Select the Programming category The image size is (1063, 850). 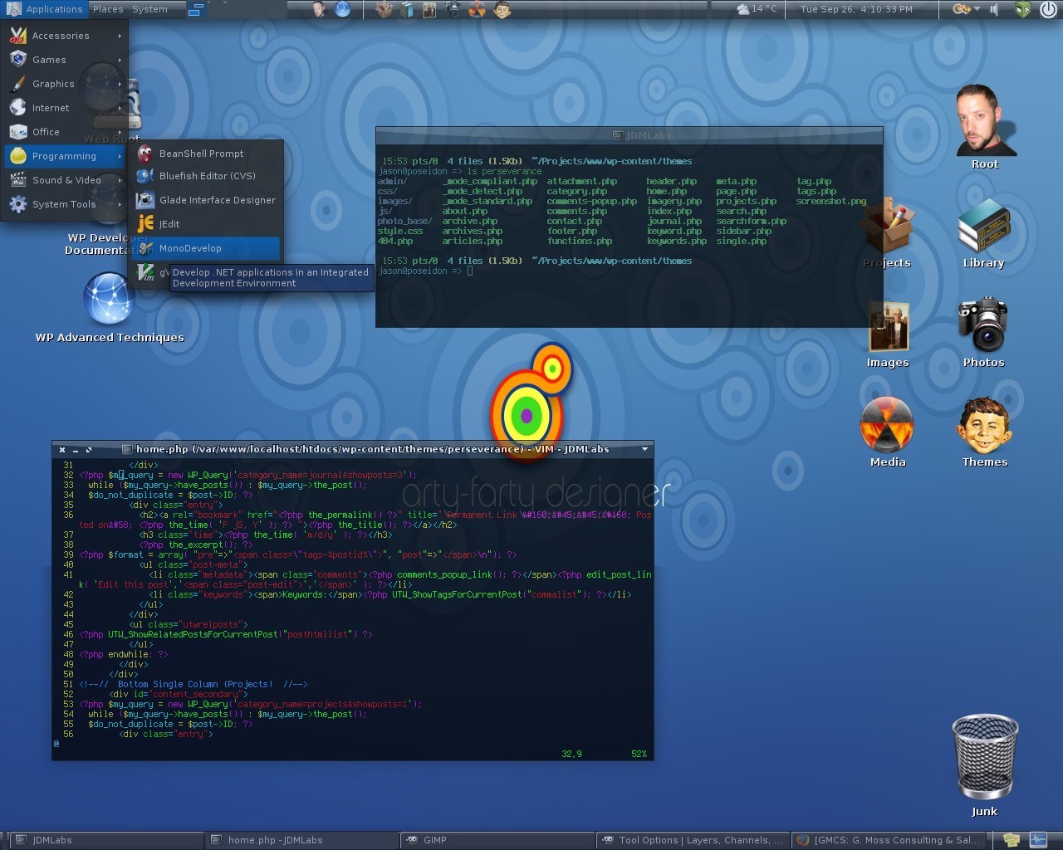[x=65, y=156]
